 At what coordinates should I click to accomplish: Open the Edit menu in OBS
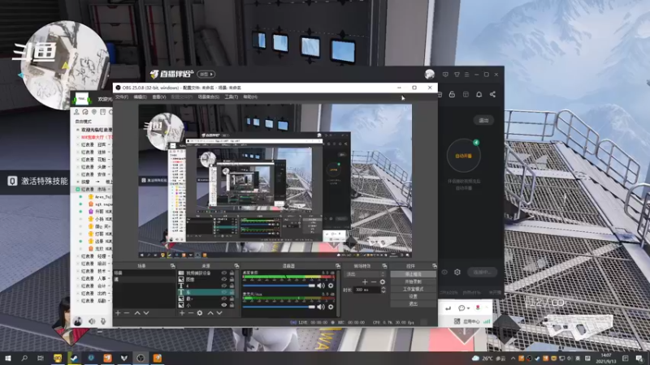click(140, 97)
